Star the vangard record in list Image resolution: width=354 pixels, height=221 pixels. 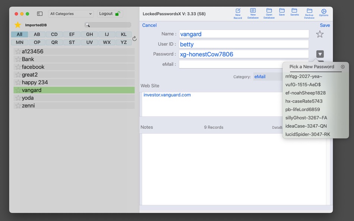click(x=18, y=90)
